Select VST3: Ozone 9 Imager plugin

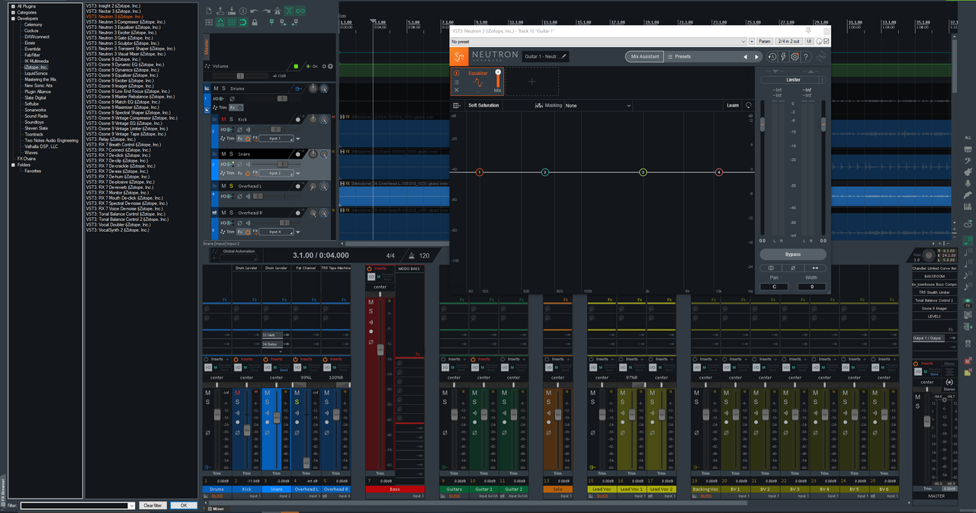pos(120,86)
